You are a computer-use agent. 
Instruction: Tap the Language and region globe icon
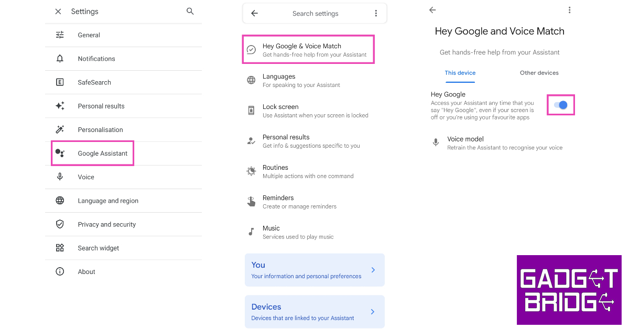[60, 201]
